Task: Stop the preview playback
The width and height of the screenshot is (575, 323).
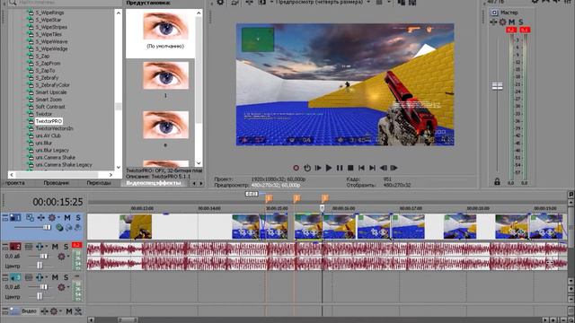Action: 350,168
